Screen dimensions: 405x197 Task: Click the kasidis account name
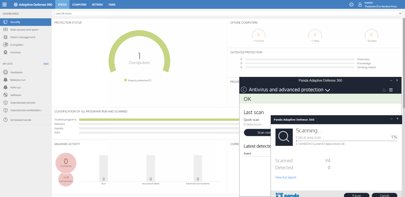tap(369, 3)
